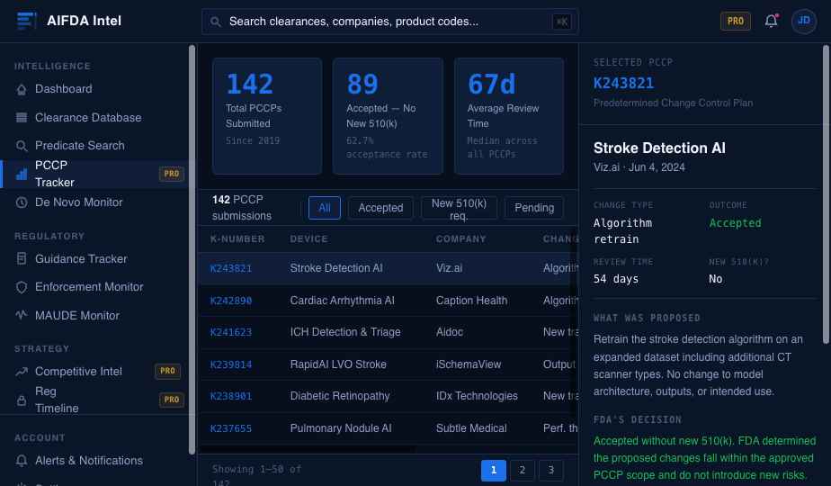Click the Caption Health company cell
This screenshot has width=831, height=486.
click(x=471, y=301)
